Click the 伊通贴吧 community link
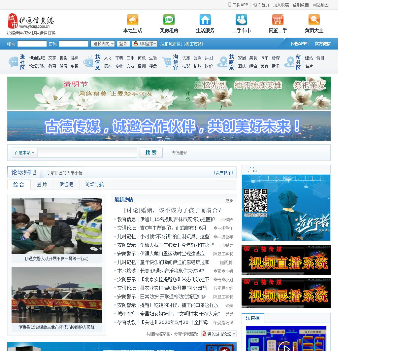 point(37,58)
